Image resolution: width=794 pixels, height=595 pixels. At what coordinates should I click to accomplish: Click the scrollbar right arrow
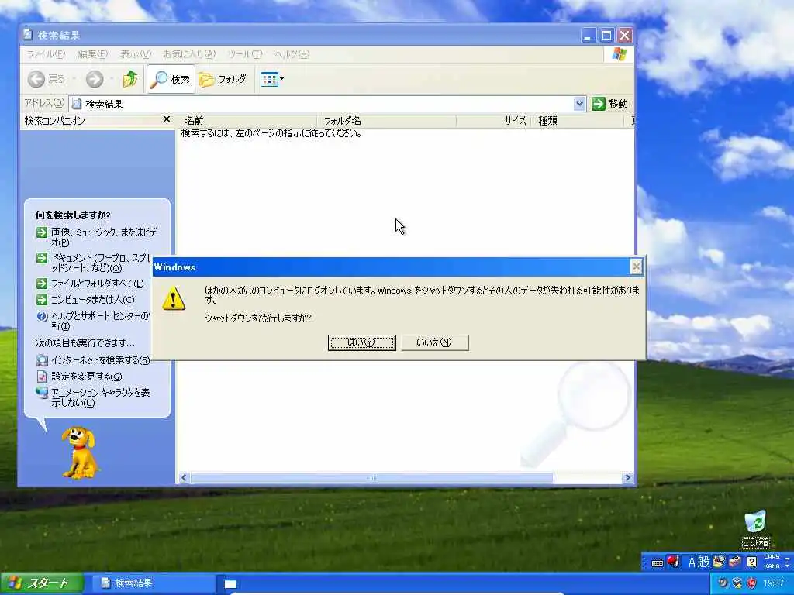pos(627,477)
